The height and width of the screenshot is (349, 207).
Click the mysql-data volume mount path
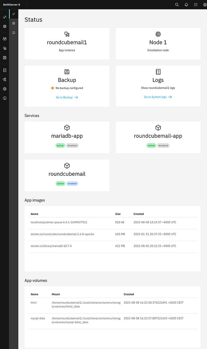[86, 320]
